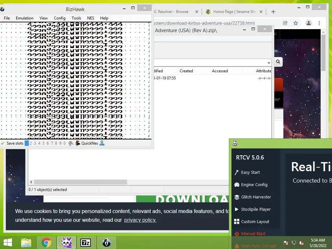This screenshot has width=332, height=249.
Task: Select save slot 2 in BizHawk
Action: click(31, 143)
